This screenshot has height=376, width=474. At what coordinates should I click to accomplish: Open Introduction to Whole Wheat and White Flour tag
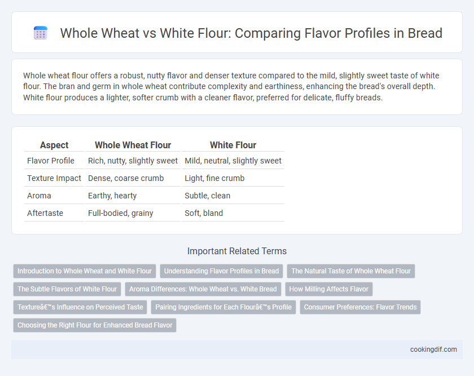(x=85, y=271)
